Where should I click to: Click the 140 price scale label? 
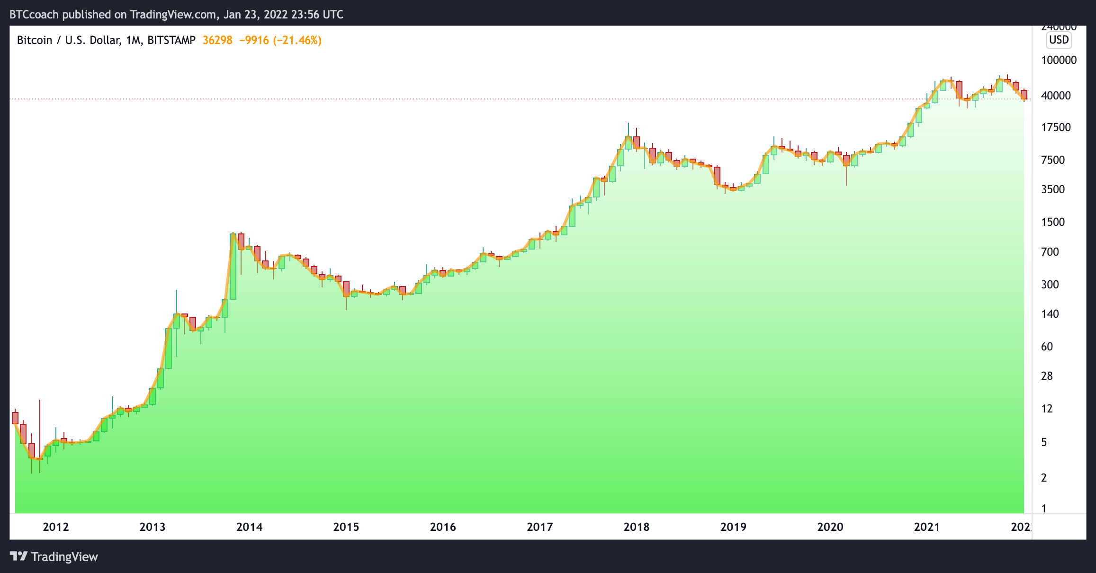1050,313
